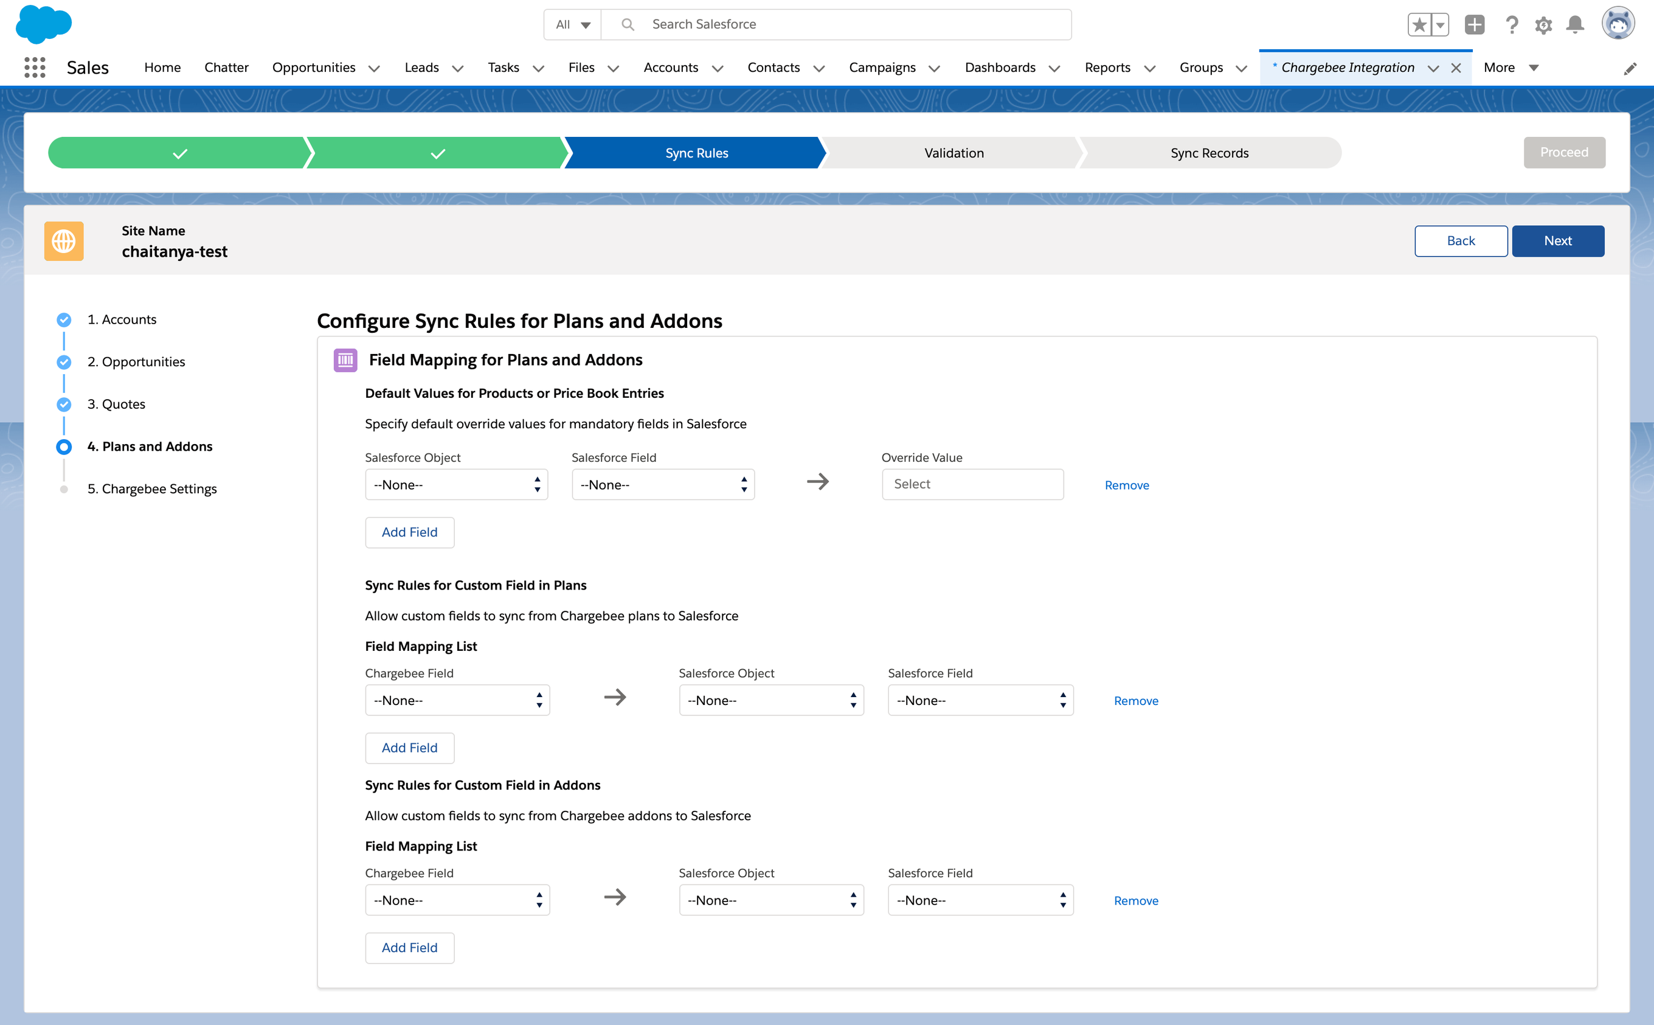Click the edit navigation pencil icon
Image resolution: width=1654 pixels, height=1025 pixels.
(1630, 69)
